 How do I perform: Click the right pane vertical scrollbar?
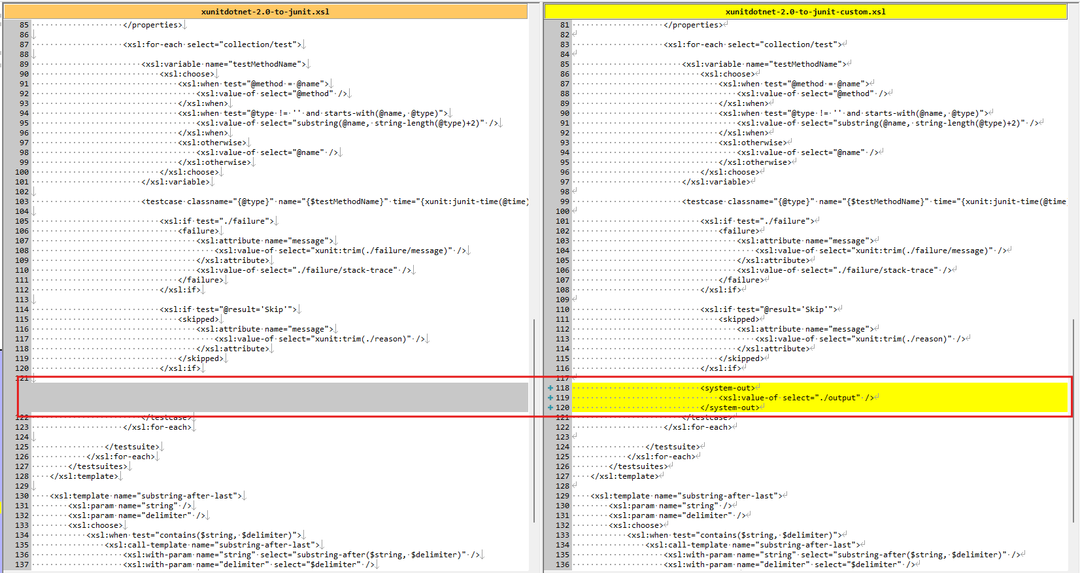(1074, 419)
